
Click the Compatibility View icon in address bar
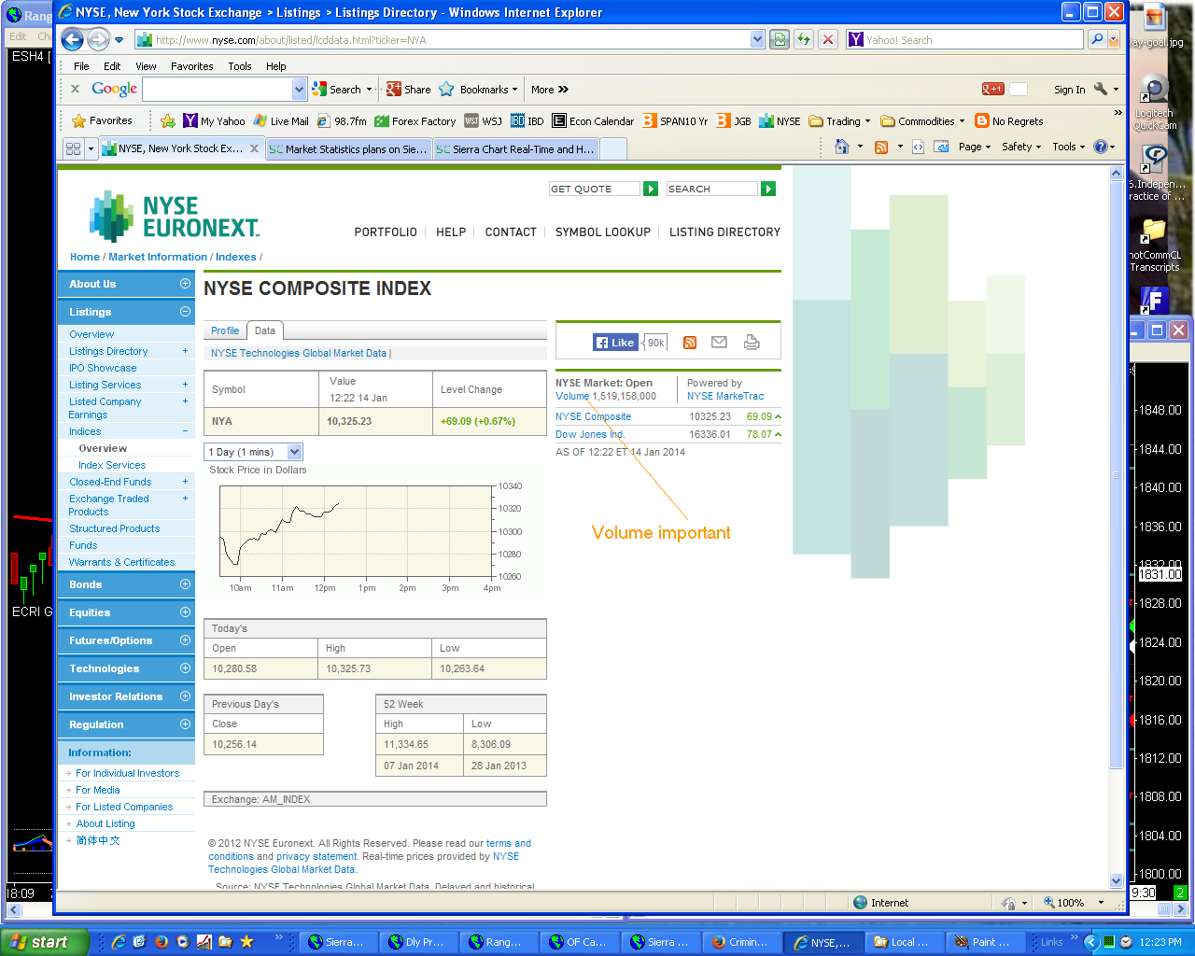780,40
